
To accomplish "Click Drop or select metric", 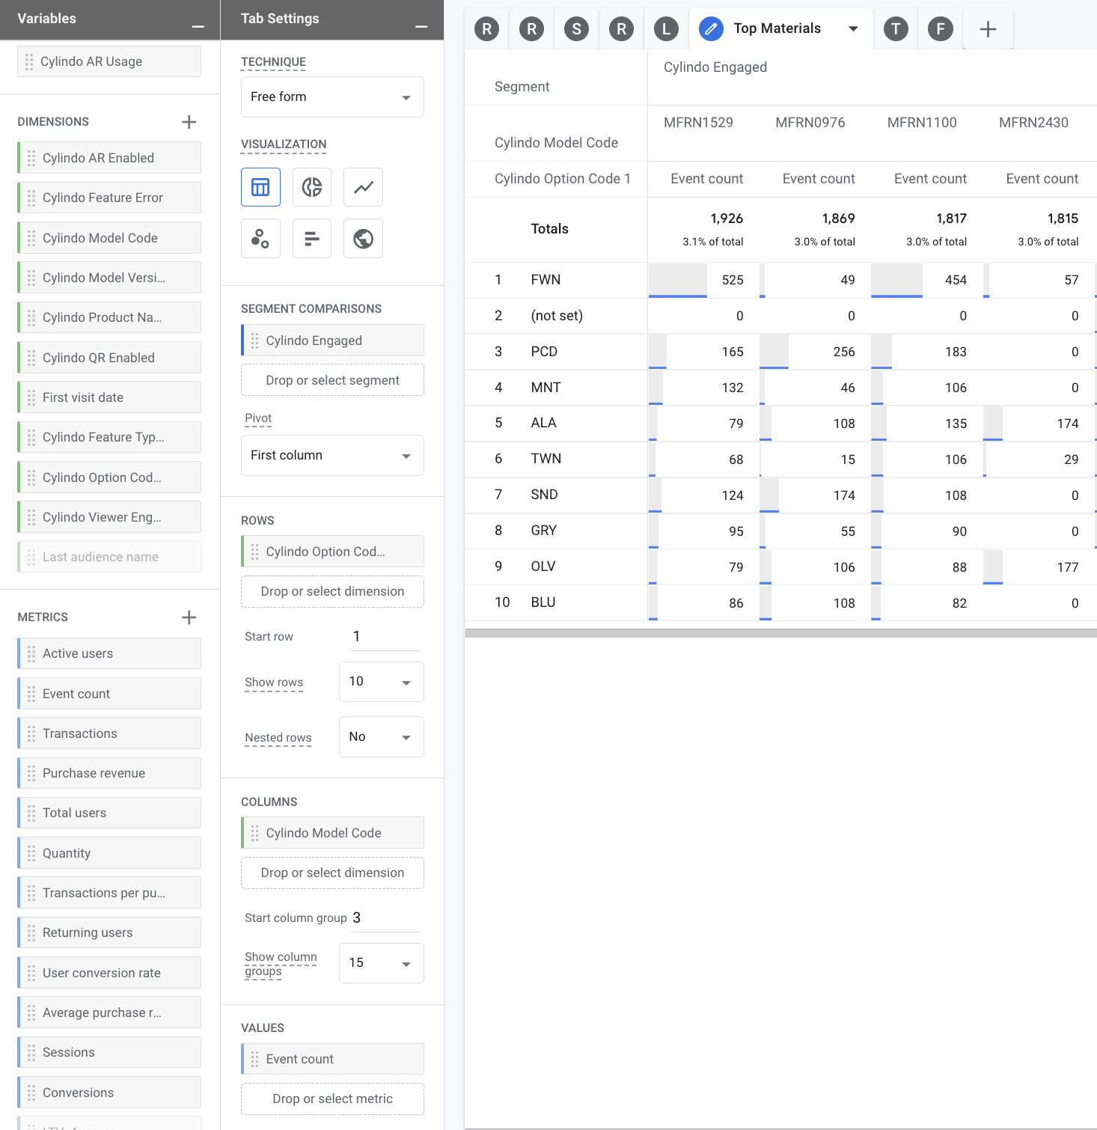I will click(331, 1099).
